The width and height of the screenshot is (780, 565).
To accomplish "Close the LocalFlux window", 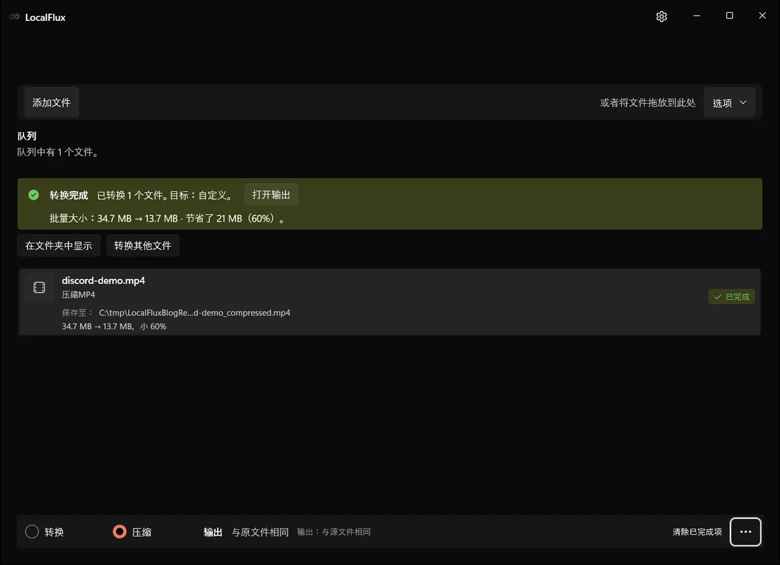I will click(x=762, y=16).
